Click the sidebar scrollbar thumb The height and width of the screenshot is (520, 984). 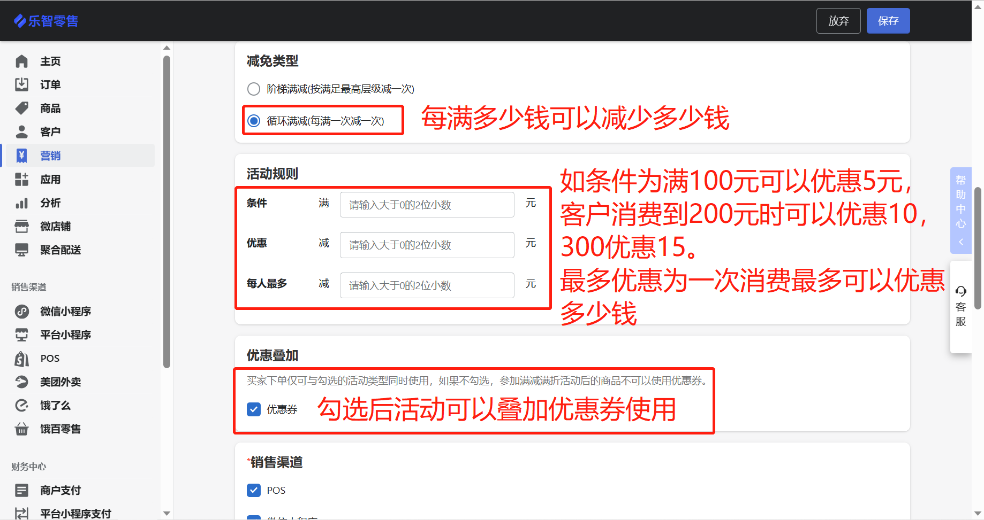167,211
